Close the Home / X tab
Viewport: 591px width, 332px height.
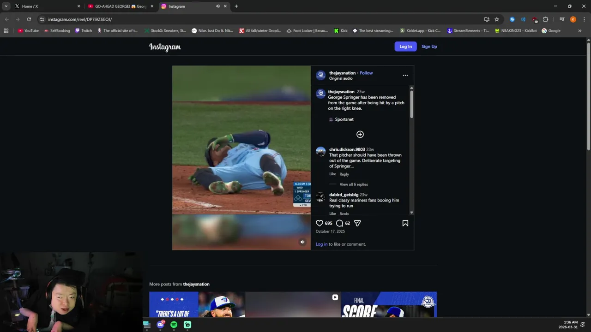coord(78,6)
